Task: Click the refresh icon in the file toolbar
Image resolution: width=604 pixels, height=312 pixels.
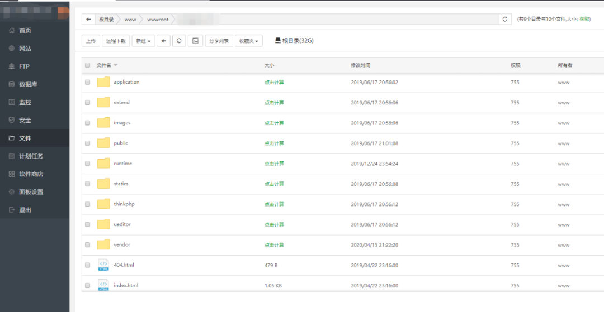Action: pyautogui.click(x=179, y=41)
